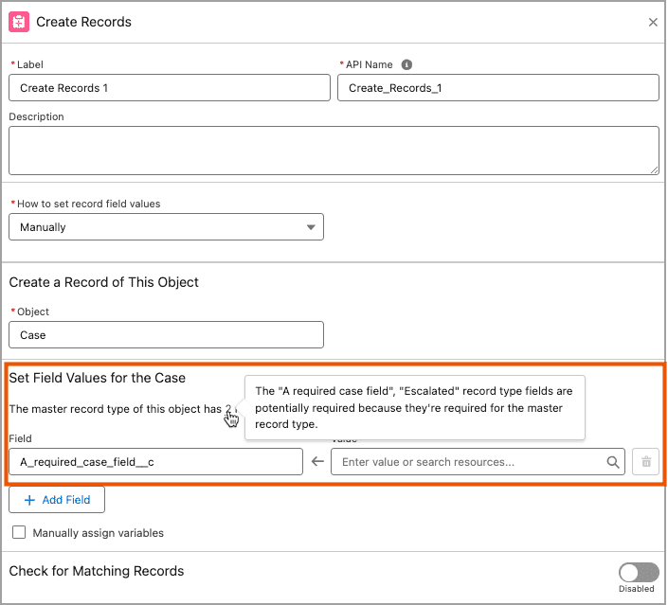Click the pink Create Records header icon
668x605 pixels.
click(19, 21)
